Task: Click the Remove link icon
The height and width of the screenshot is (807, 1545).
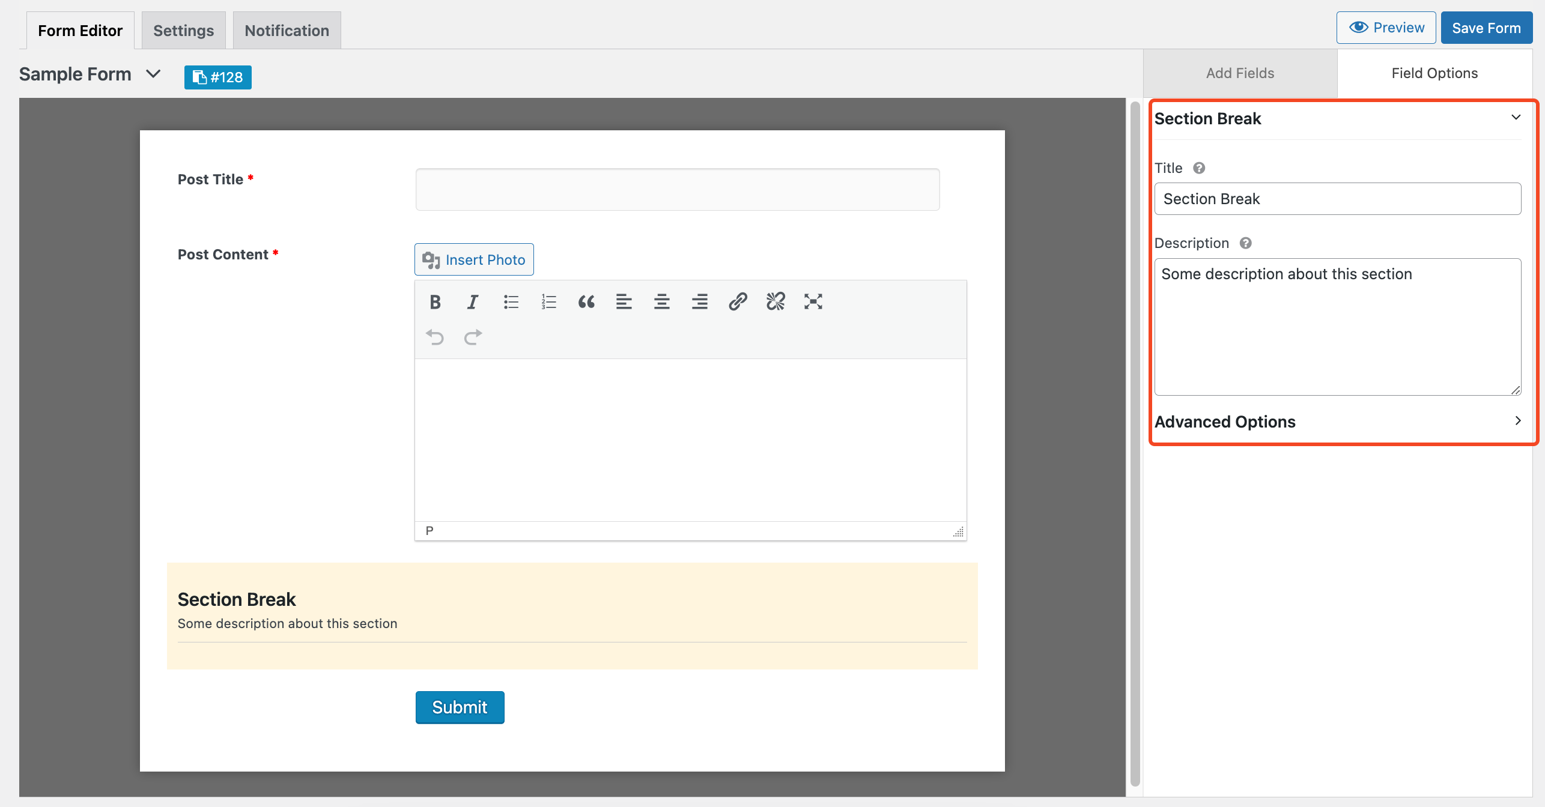Action: (776, 301)
